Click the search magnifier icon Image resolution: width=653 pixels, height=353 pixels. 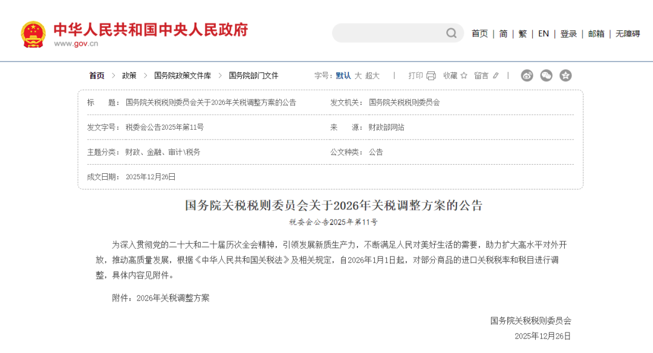pyautogui.click(x=452, y=33)
